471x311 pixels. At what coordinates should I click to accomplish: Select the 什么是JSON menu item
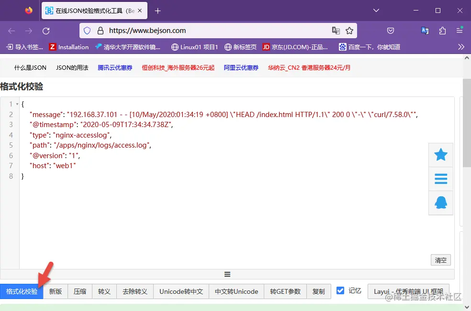click(30, 67)
